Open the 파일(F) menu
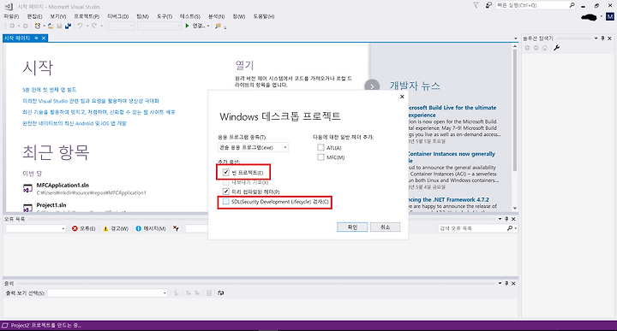Image resolution: width=617 pixels, height=331 pixels. [x=11, y=16]
